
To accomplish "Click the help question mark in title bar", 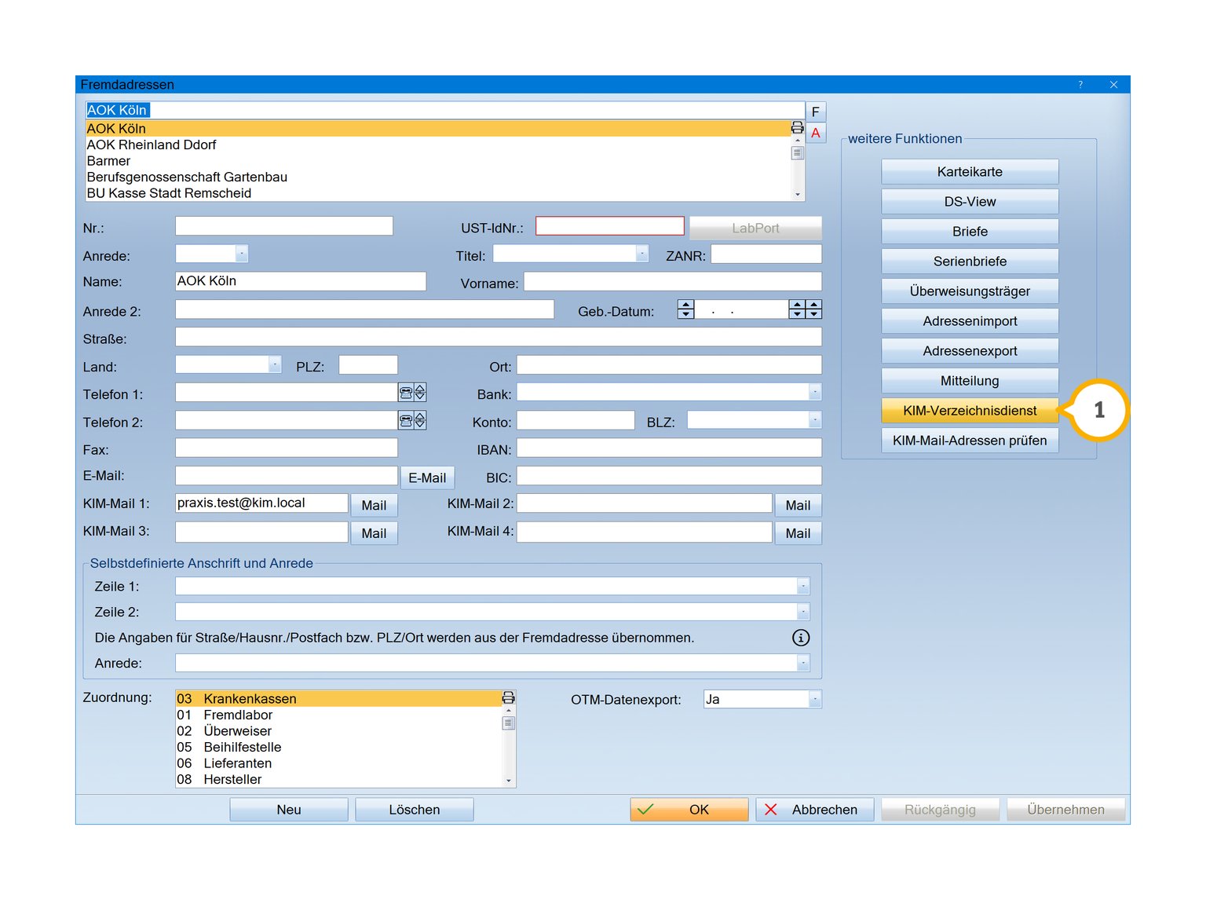I will [x=1080, y=84].
